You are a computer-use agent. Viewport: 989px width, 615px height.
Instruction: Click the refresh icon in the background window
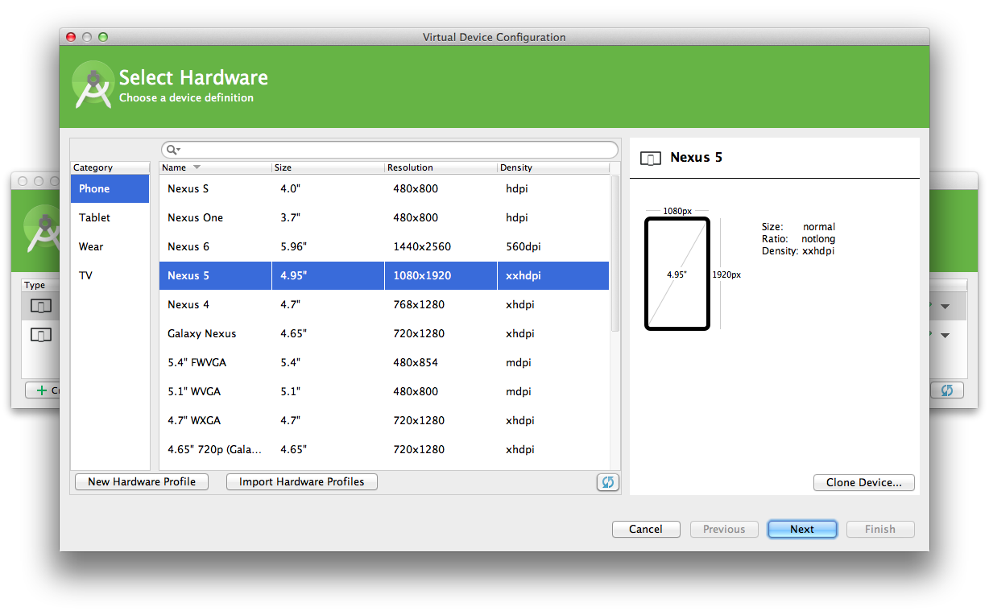pyautogui.click(x=946, y=390)
